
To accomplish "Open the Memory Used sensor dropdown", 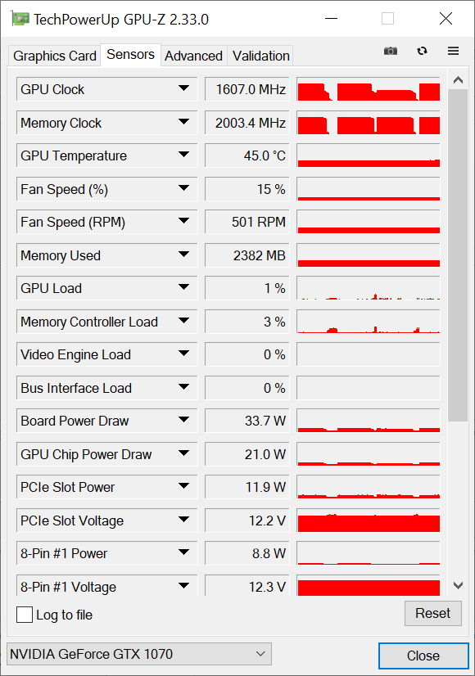I will point(183,255).
